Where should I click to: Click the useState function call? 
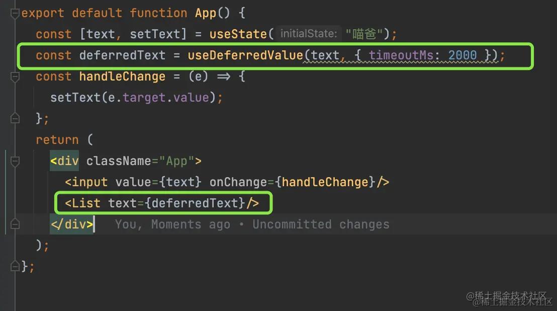[x=239, y=34]
